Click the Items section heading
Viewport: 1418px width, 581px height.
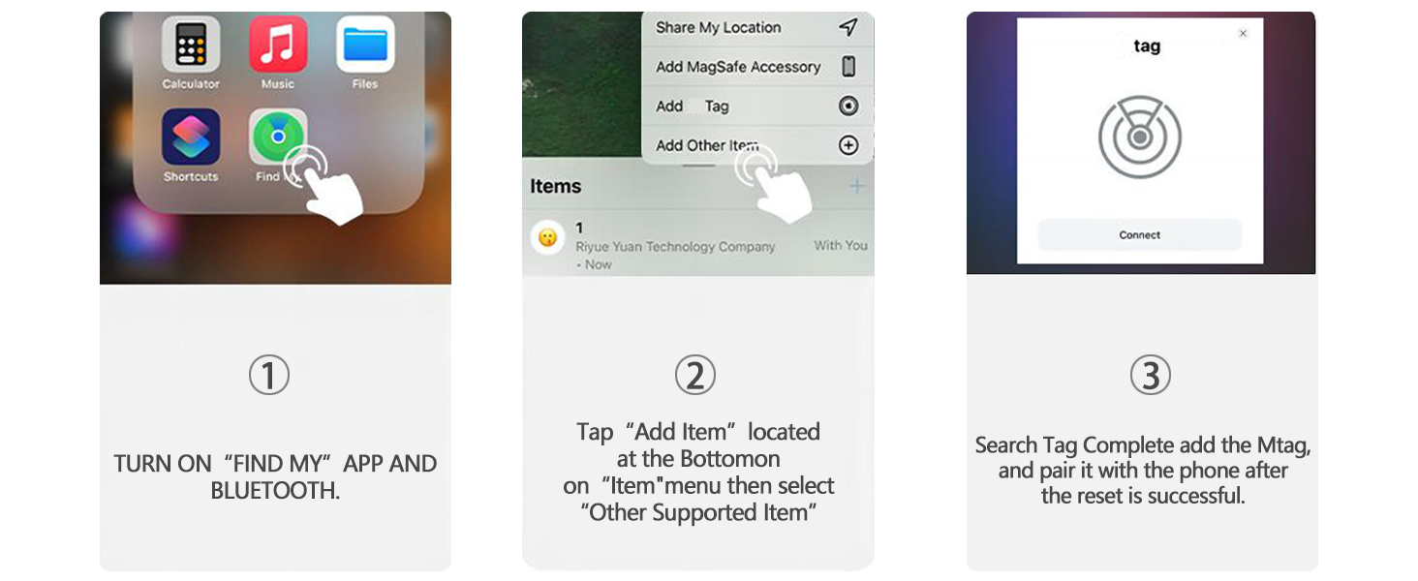coord(556,186)
